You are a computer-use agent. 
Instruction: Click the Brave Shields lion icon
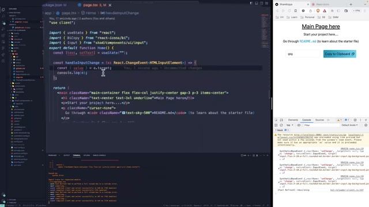(318, 11)
